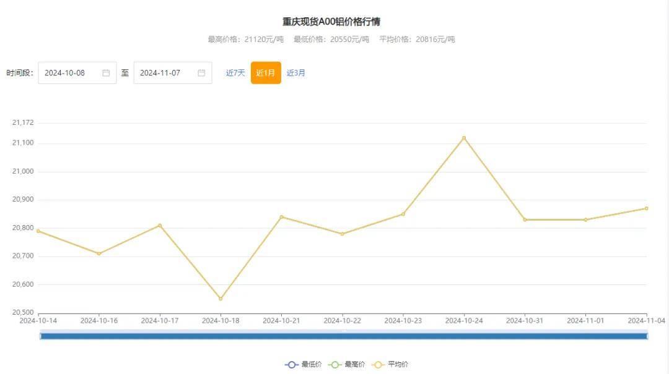Click the green 最高价 legend marker icon
Screen dimensions: 669x374
335,364
